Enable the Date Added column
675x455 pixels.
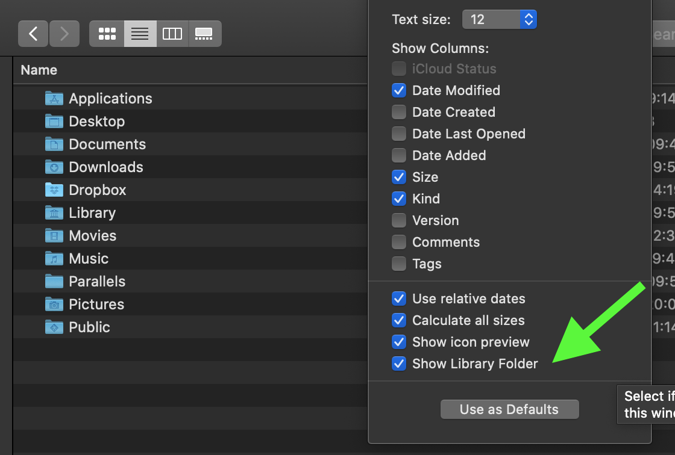tap(399, 155)
